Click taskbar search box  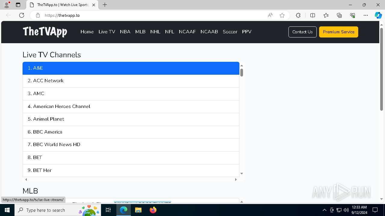coord(58,210)
